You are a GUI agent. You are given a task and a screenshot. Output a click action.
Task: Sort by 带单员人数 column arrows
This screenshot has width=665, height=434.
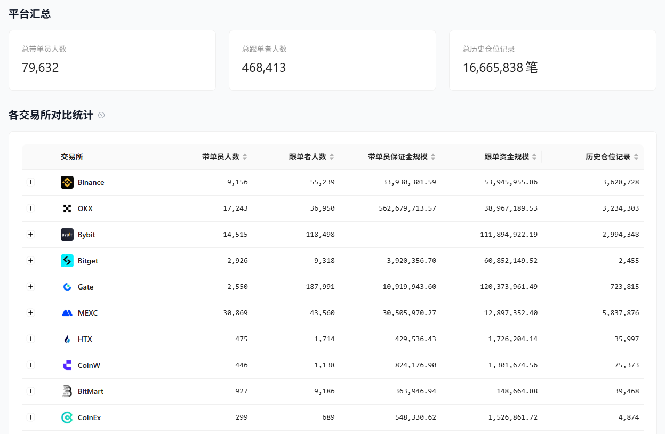(245, 157)
